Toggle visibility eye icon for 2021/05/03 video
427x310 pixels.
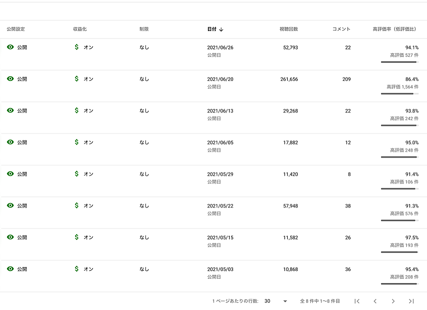tap(10, 269)
